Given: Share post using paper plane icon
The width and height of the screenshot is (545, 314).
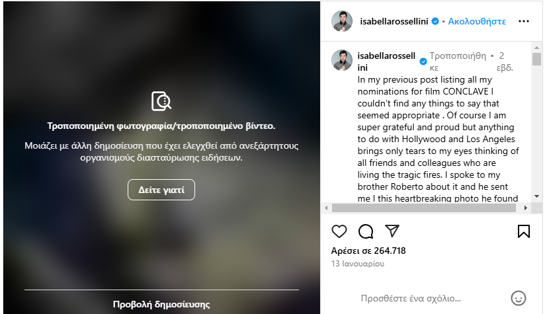Looking at the screenshot, I should (x=392, y=231).
